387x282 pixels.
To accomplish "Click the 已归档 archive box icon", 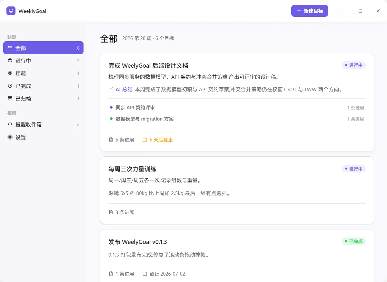I will (x=10, y=99).
